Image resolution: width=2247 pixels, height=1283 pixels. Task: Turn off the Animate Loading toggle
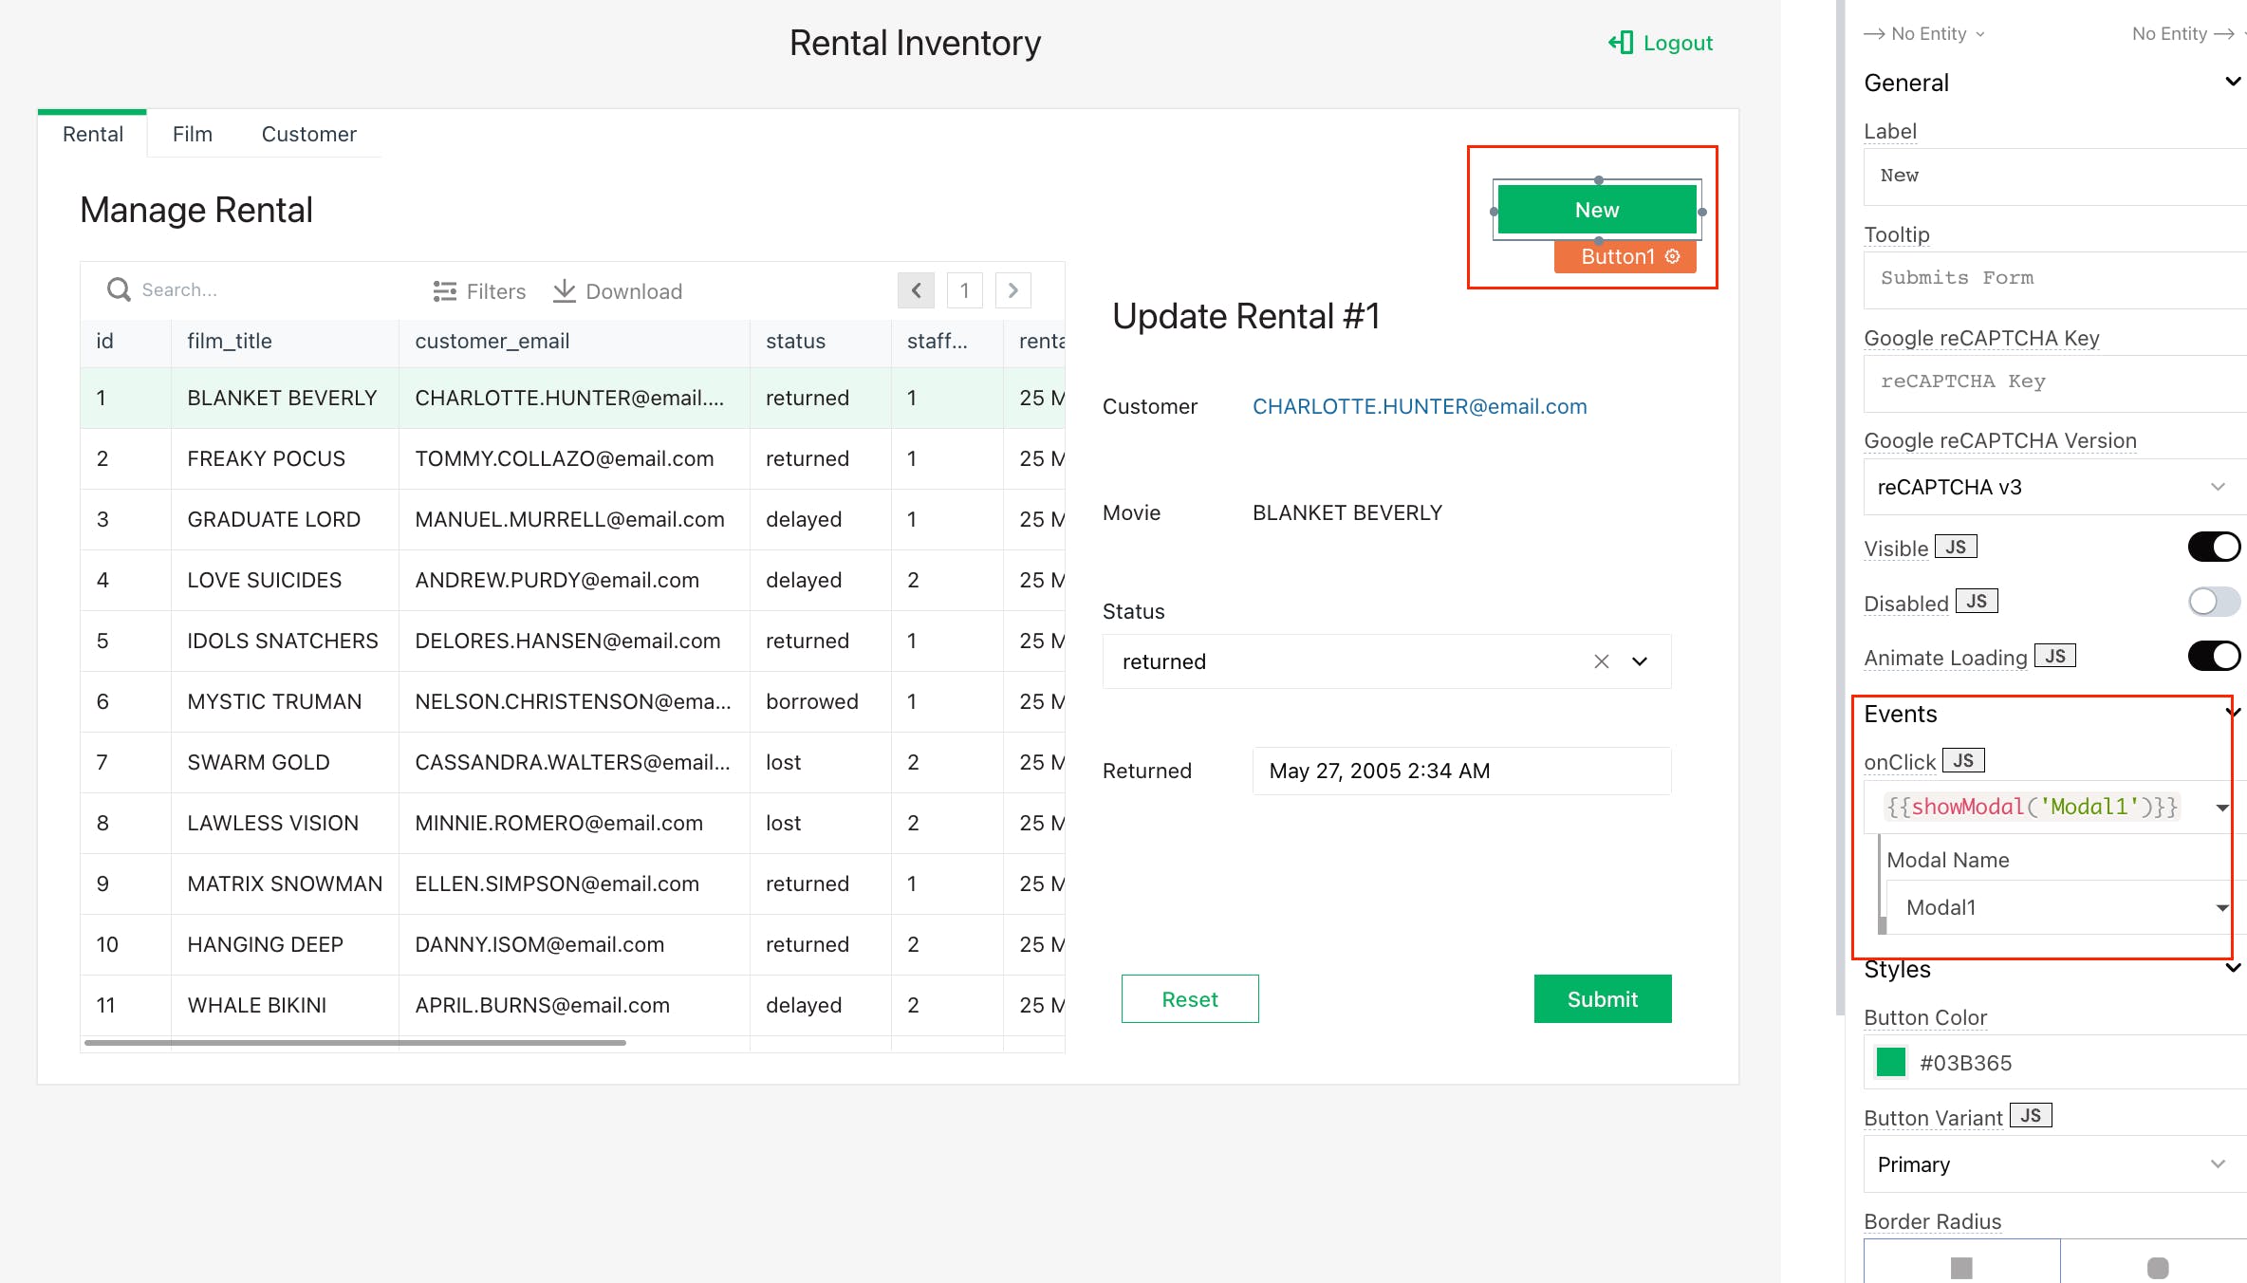pos(2213,657)
